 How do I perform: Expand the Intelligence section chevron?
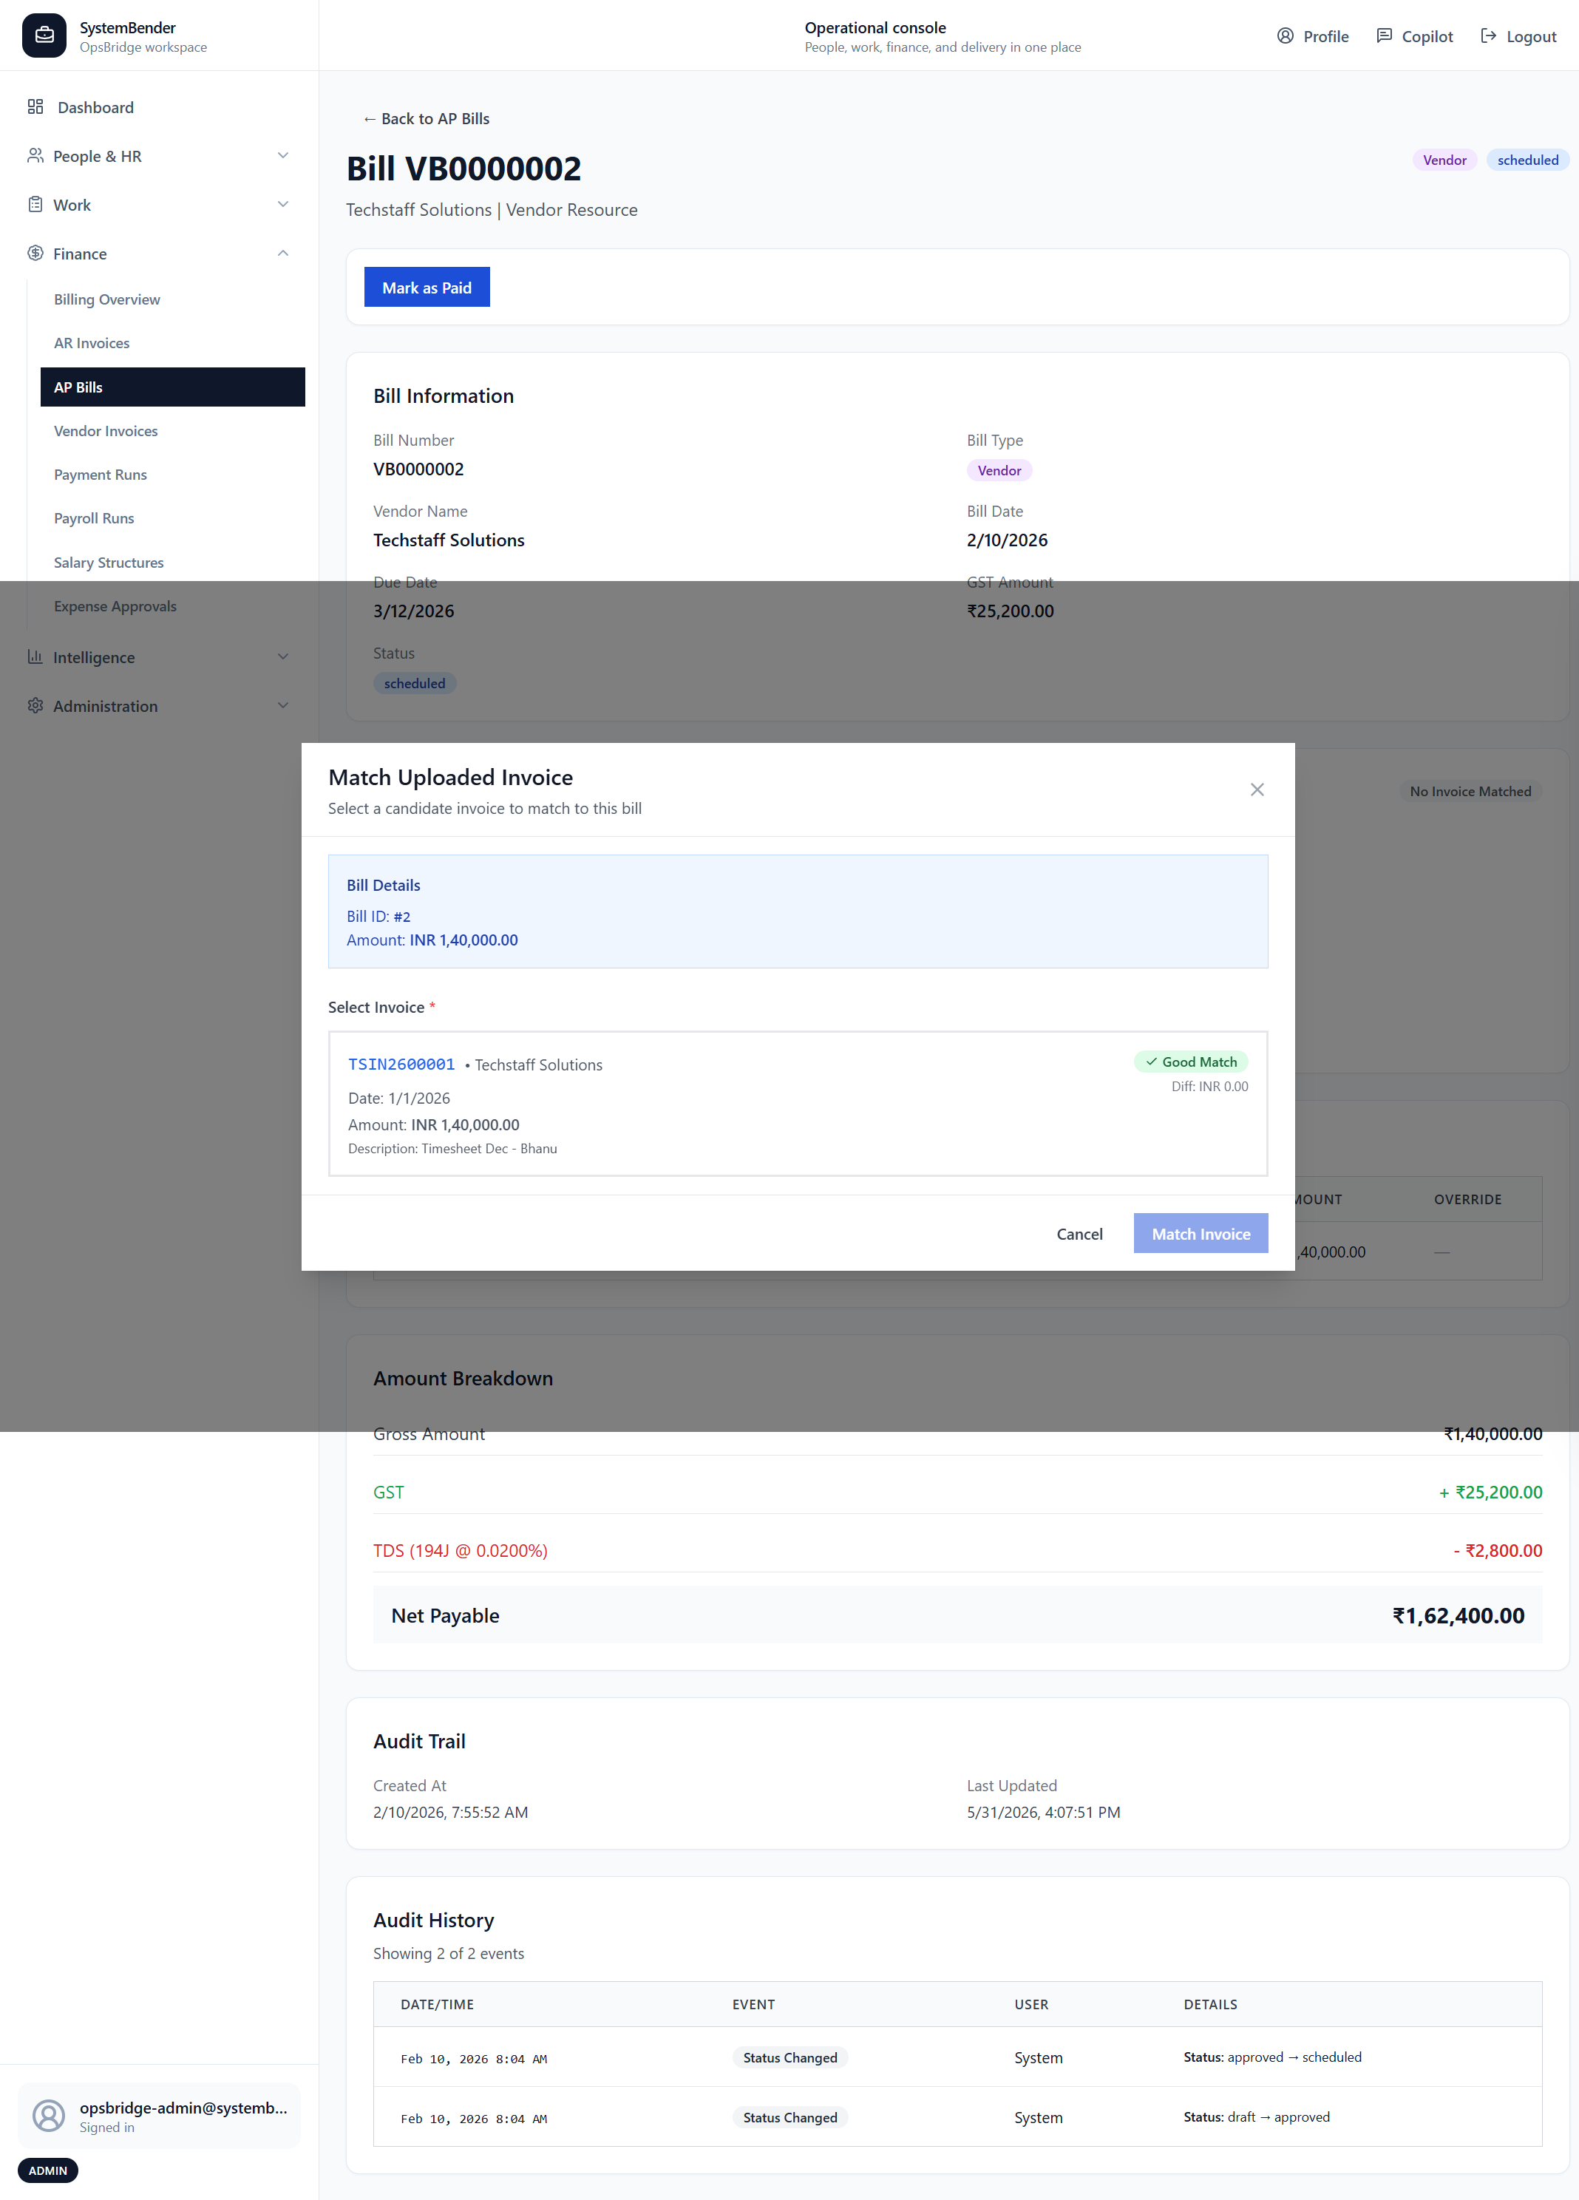click(x=283, y=656)
